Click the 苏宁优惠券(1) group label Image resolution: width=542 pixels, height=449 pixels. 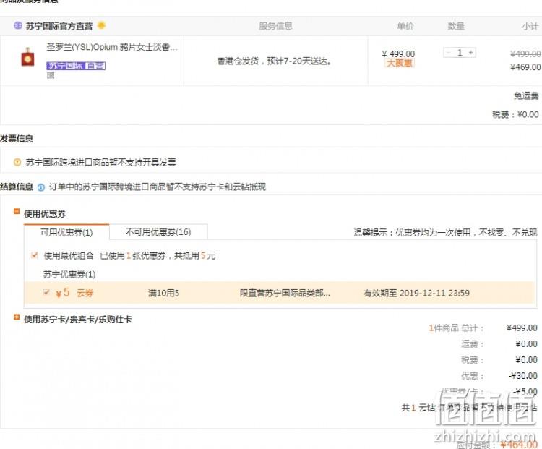[69, 275]
